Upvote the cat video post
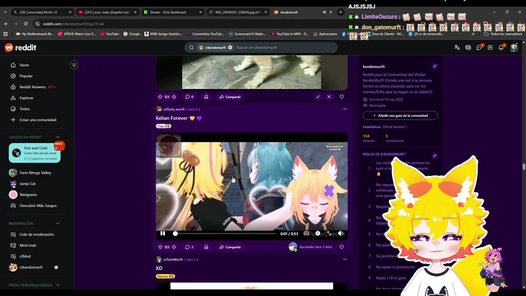The image size is (526, 296). pos(160,97)
